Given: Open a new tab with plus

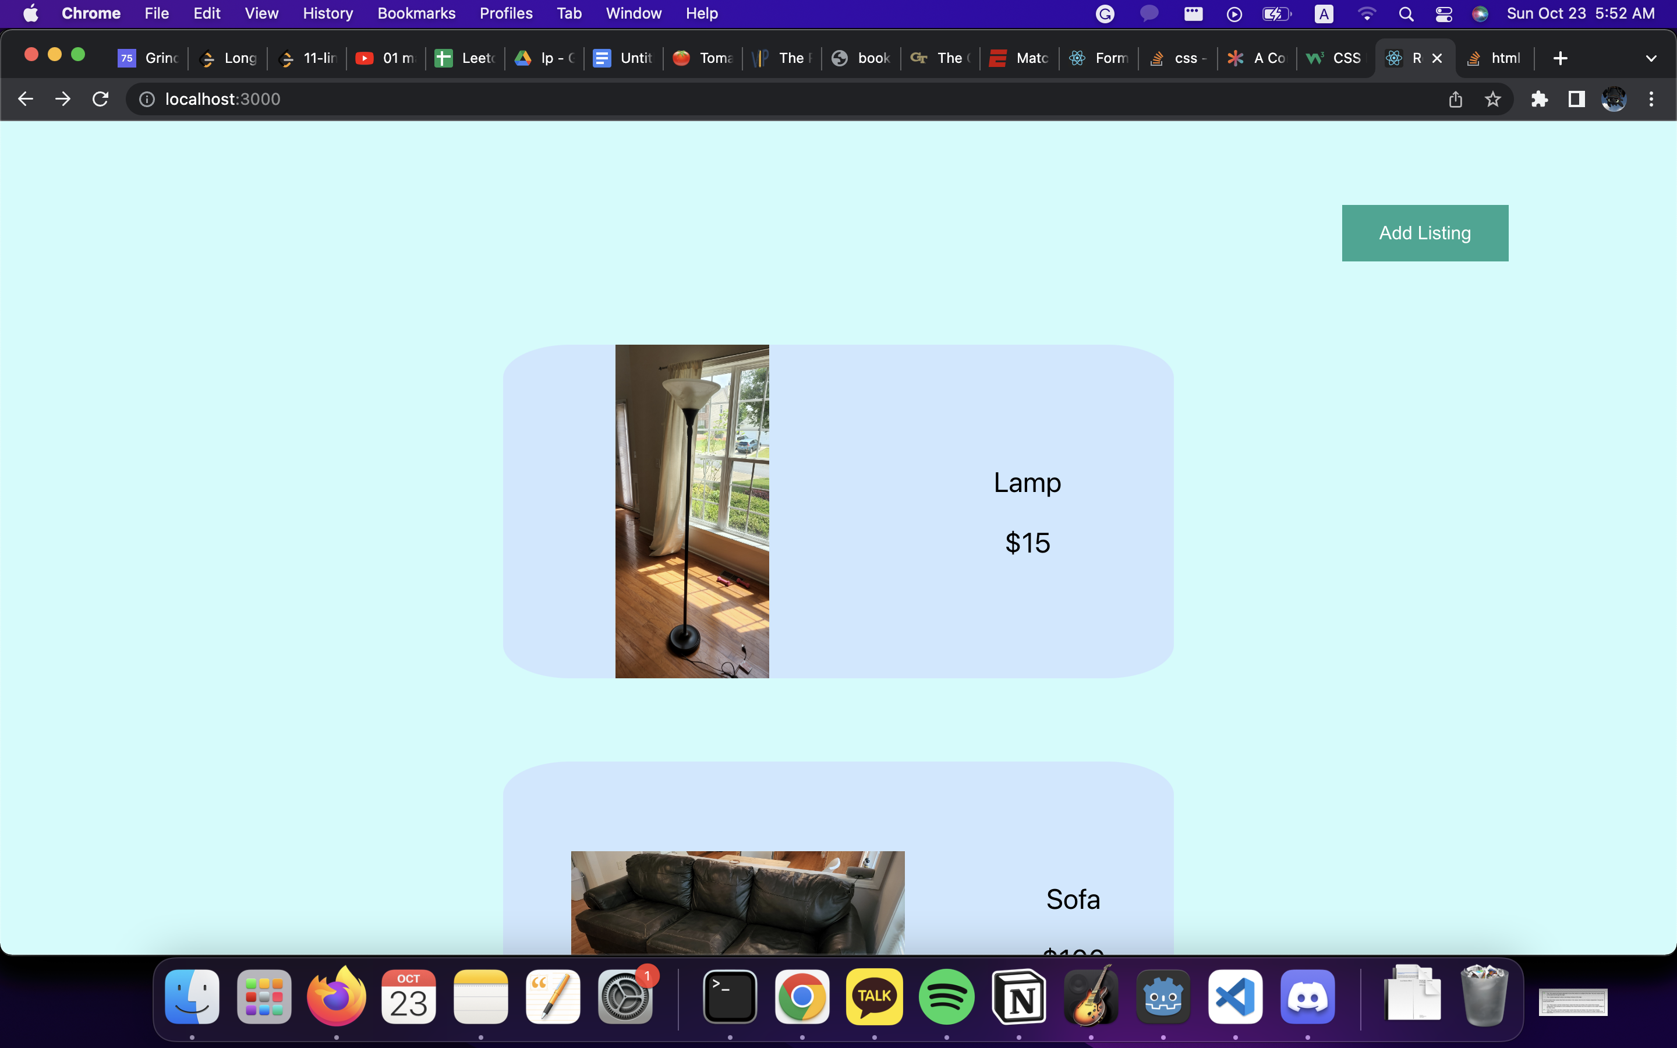Looking at the screenshot, I should click(1560, 58).
